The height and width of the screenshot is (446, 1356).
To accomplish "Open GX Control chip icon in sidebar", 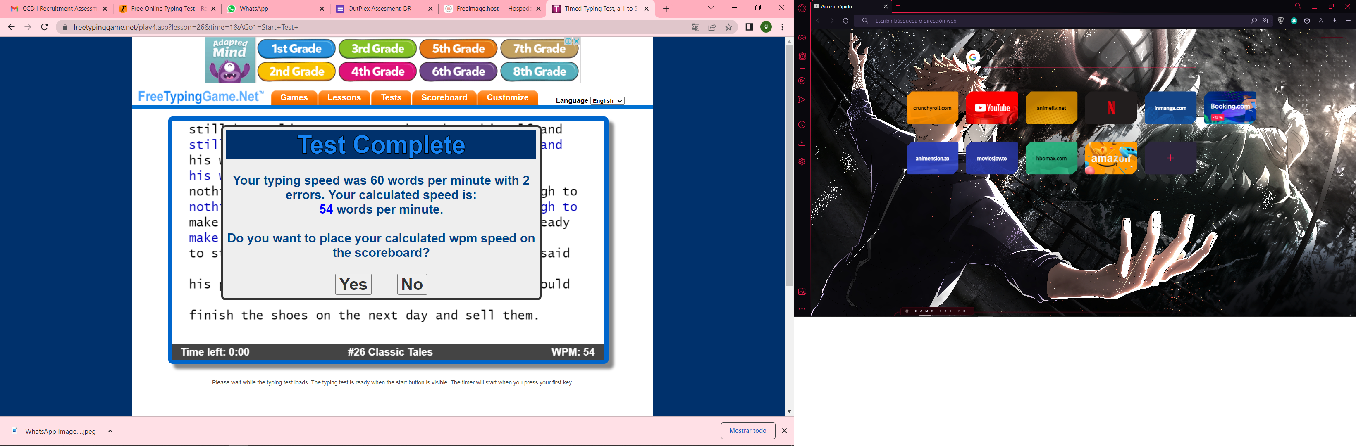I will 802,56.
